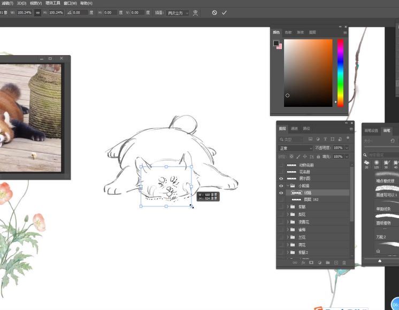Open the 增效工具 menu
The image size is (399, 310).
tap(52, 3)
